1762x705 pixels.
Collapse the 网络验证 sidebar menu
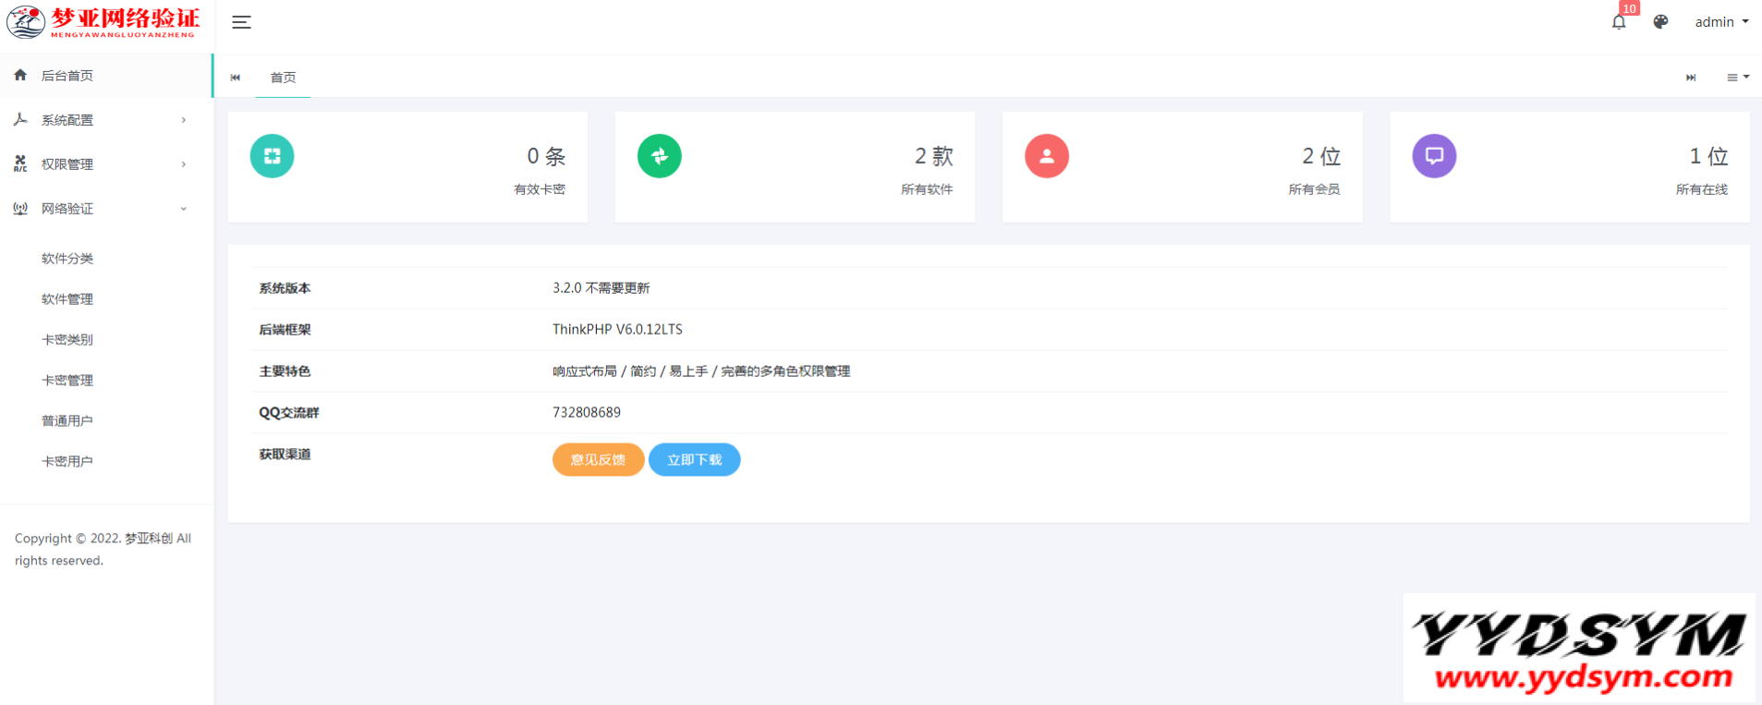click(102, 209)
